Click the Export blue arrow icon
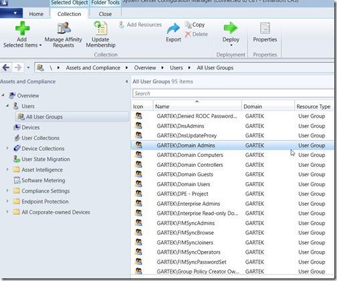The image size is (337, 281). tap(173, 29)
